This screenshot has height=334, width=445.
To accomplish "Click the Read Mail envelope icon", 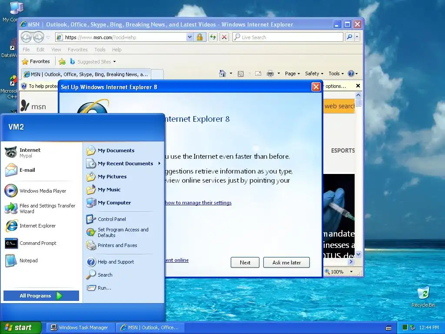I will click(x=258, y=73).
